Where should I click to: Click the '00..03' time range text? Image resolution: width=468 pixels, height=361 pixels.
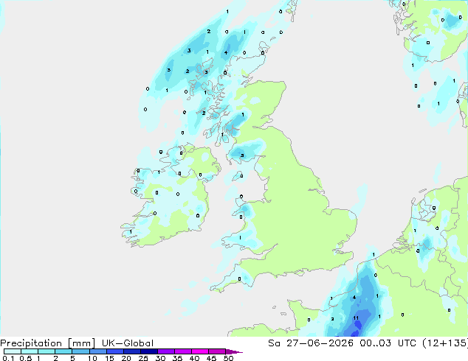[x=375, y=343]
